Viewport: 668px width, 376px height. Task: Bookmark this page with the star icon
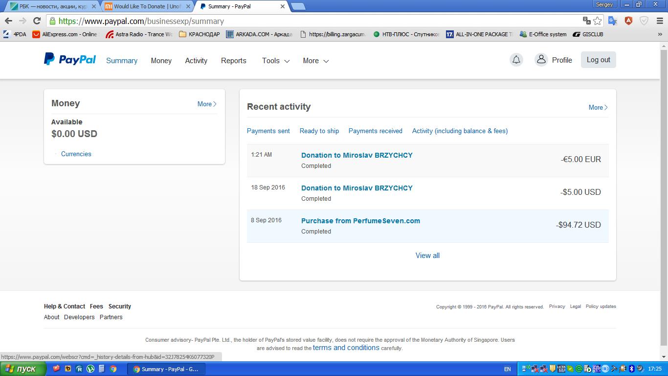tap(597, 21)
